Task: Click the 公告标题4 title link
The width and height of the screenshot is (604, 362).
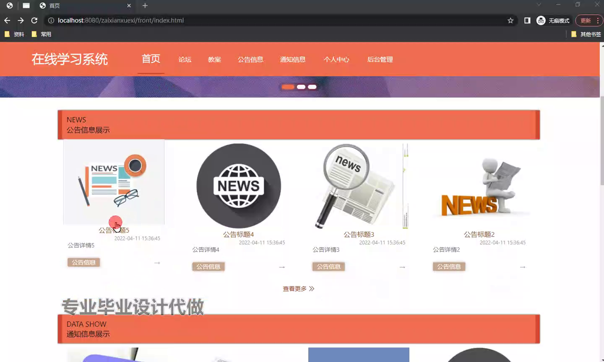Action: click(x=238, y=234)
